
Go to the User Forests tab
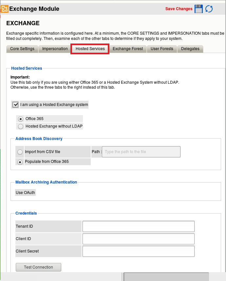point(162,49)
